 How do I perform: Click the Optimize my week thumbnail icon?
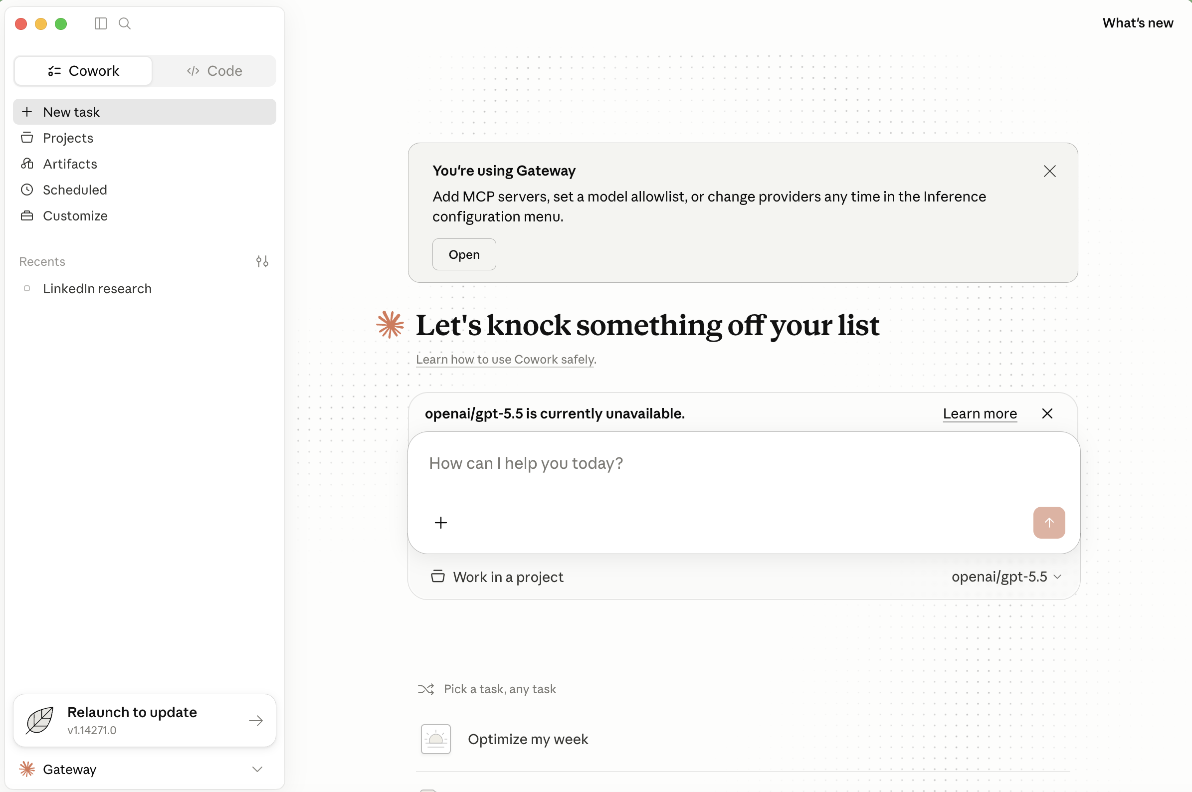pyautogui.click(x=435, y=739)
